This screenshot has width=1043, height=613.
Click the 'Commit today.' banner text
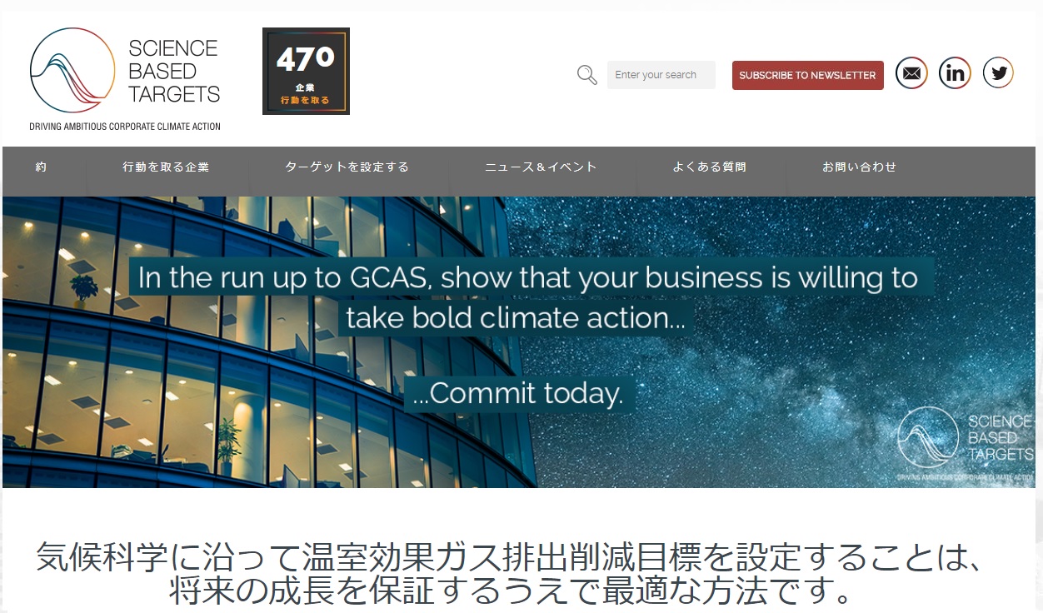pos(518,393)
